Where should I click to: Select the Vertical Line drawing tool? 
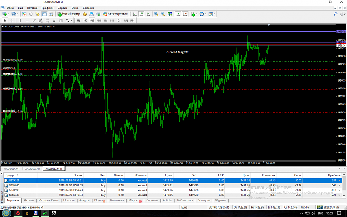[20, 21]
